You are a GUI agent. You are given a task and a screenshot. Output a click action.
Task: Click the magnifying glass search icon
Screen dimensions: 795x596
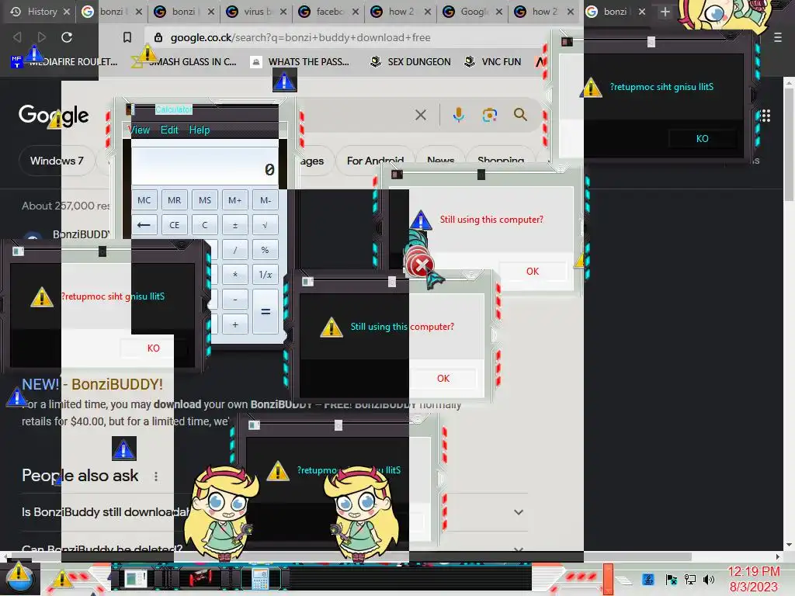click(520, 115)
